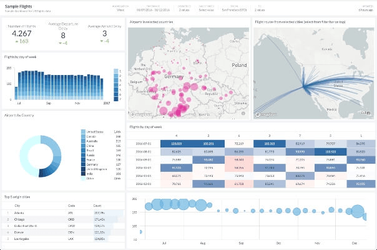377x250 pixels.
Task: Click the 70.751 heatmap cell
Action: [177, 184]
